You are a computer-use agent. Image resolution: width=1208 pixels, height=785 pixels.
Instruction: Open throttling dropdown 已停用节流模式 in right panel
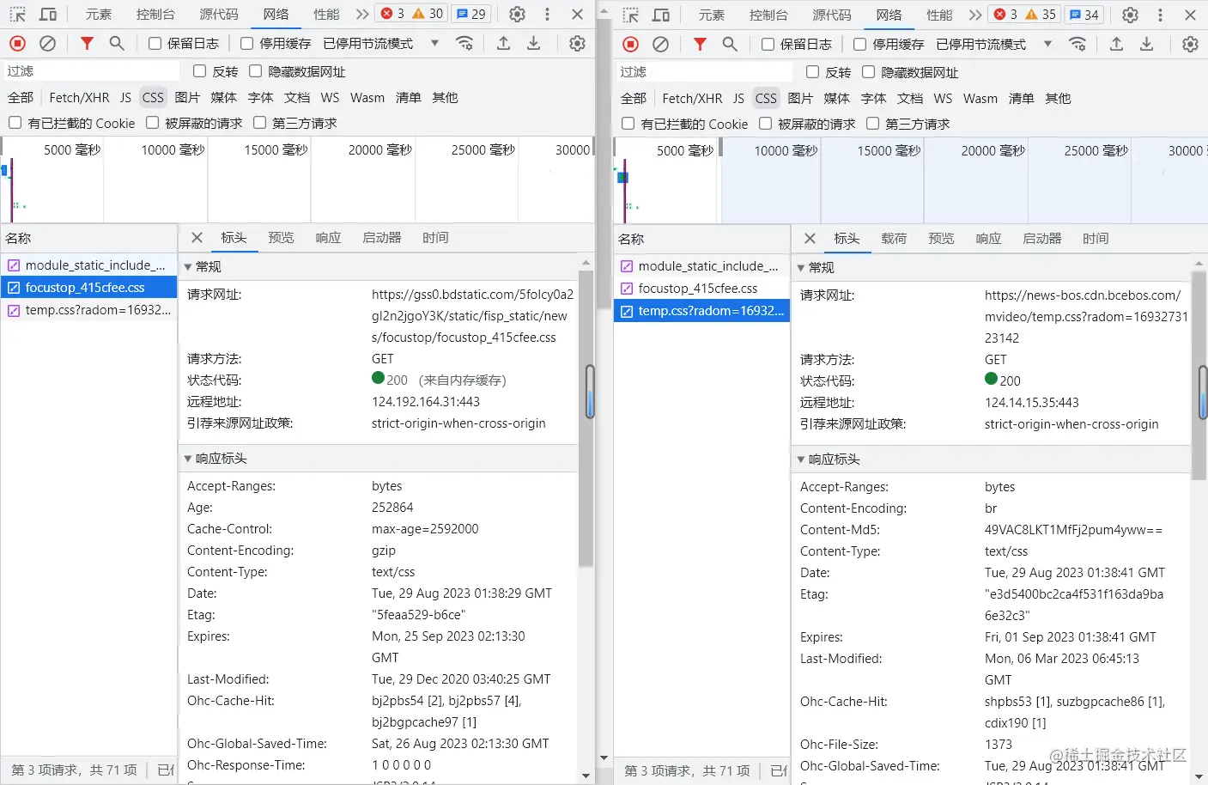[994, 44]
